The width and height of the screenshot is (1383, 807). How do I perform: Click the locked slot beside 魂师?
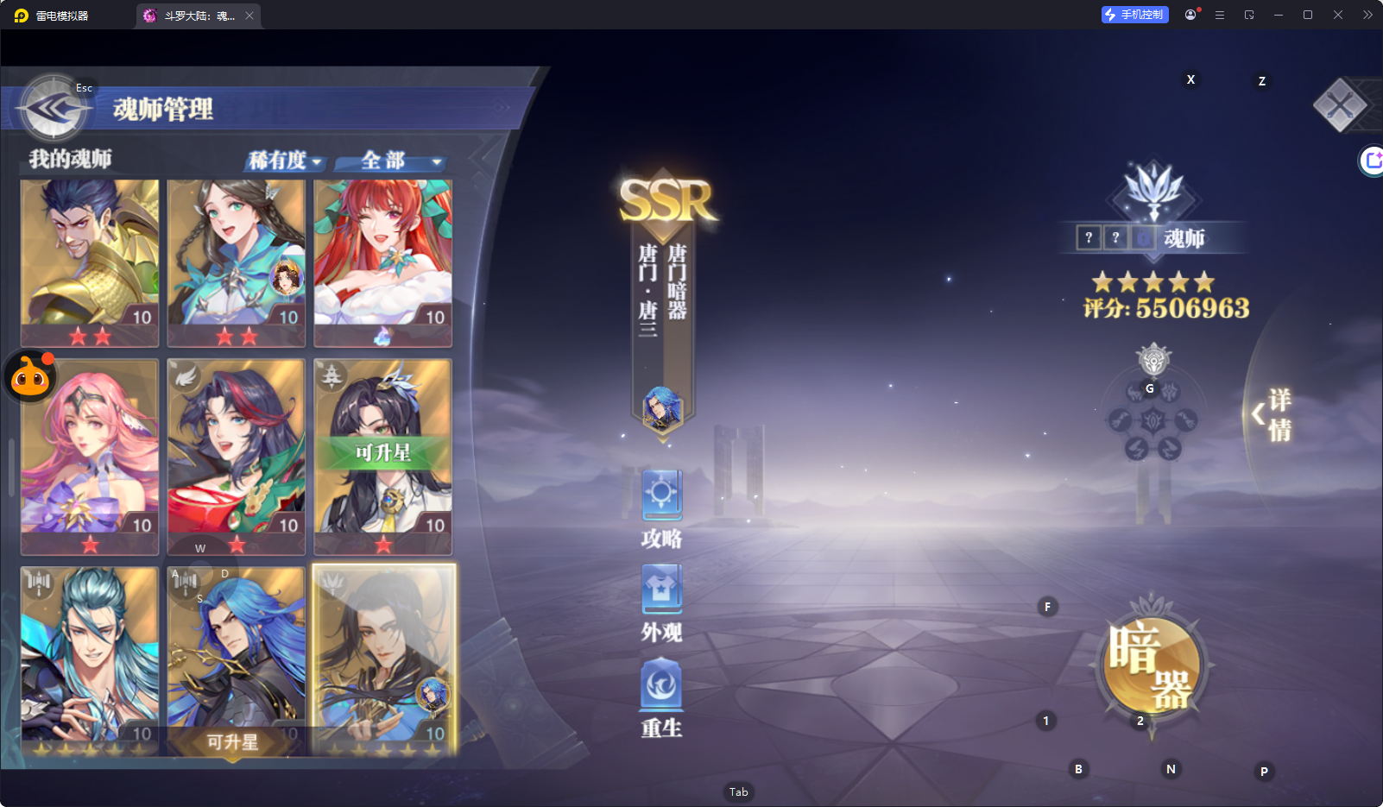point(1143,237)
